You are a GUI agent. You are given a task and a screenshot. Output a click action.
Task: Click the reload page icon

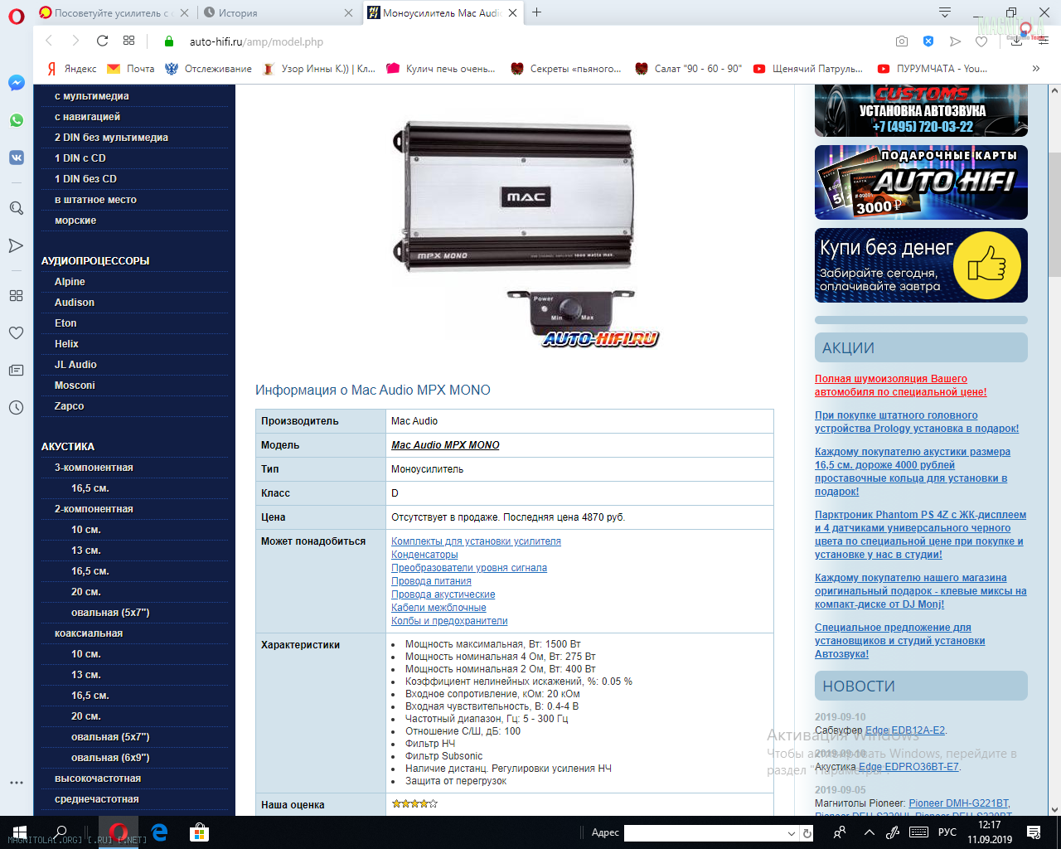point(102,41)
